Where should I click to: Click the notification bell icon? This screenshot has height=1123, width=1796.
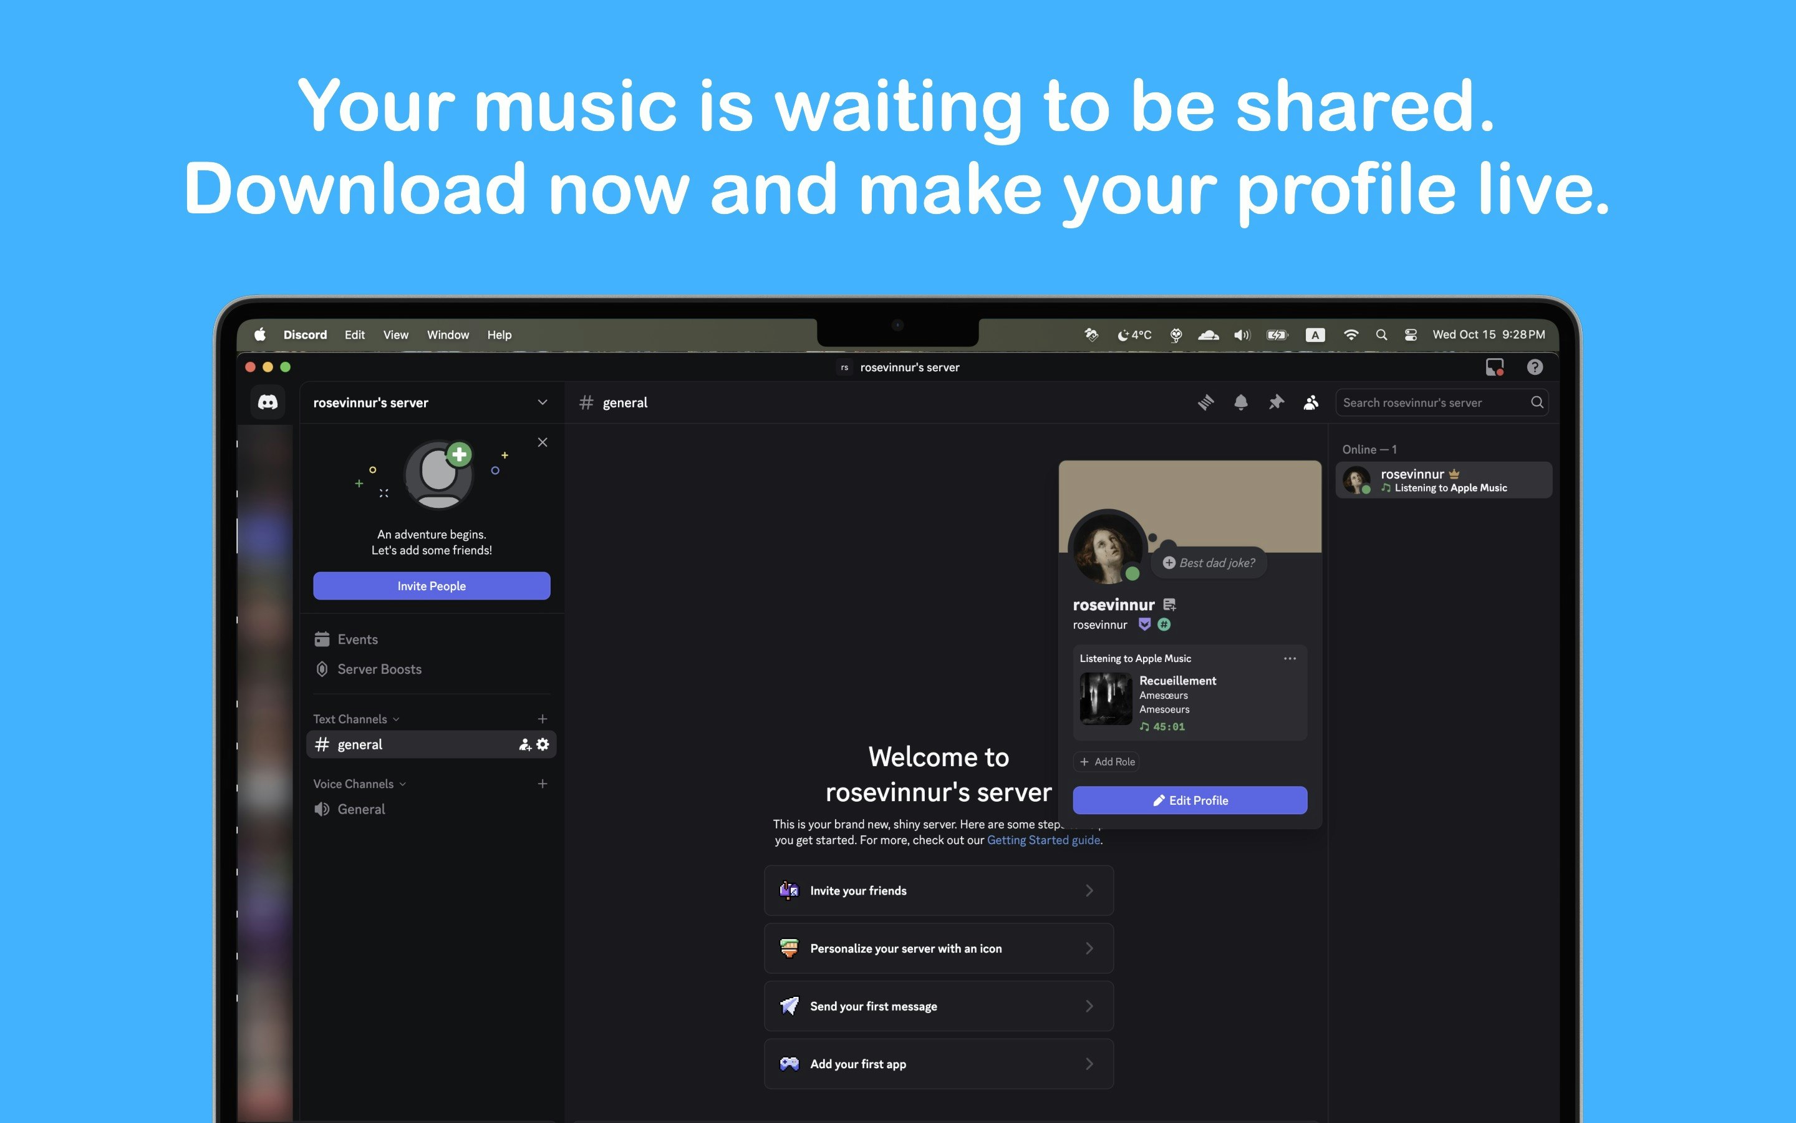(1240, 402)
